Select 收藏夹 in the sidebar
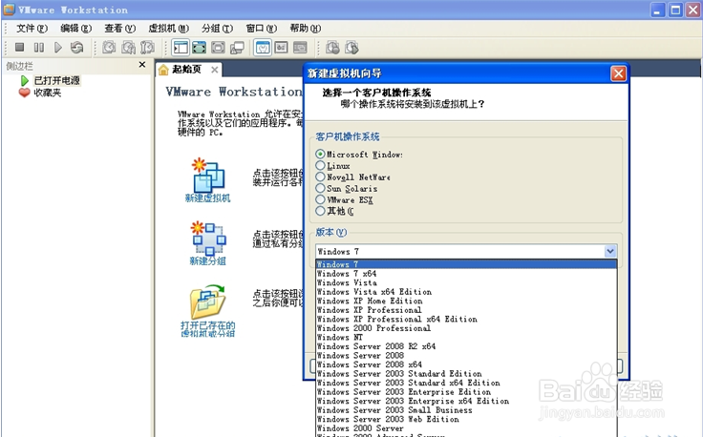 pyautogui.click(x=48, y=93)
